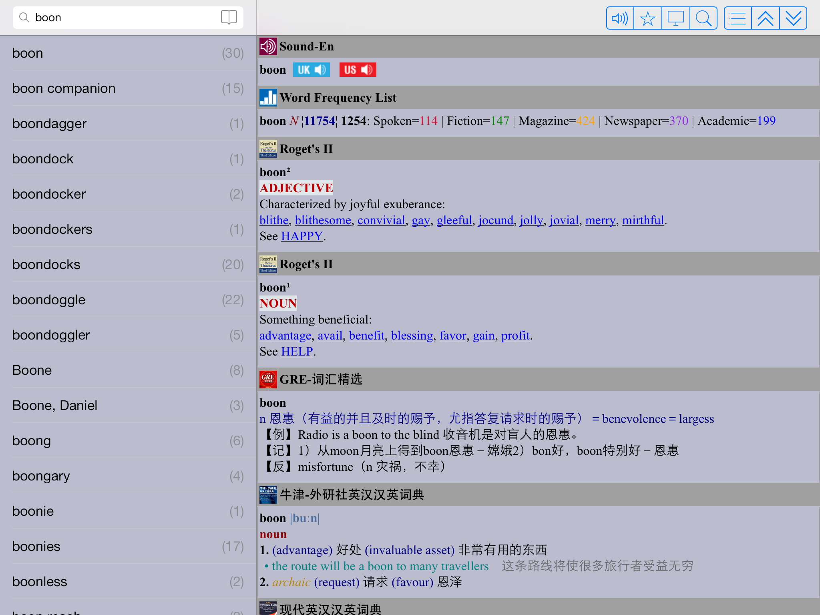
Task: Select 'boon companion' in the word list
Action: point(128,88)
